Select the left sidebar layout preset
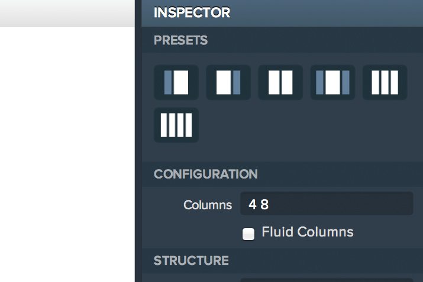 click(x=176, y=82)
